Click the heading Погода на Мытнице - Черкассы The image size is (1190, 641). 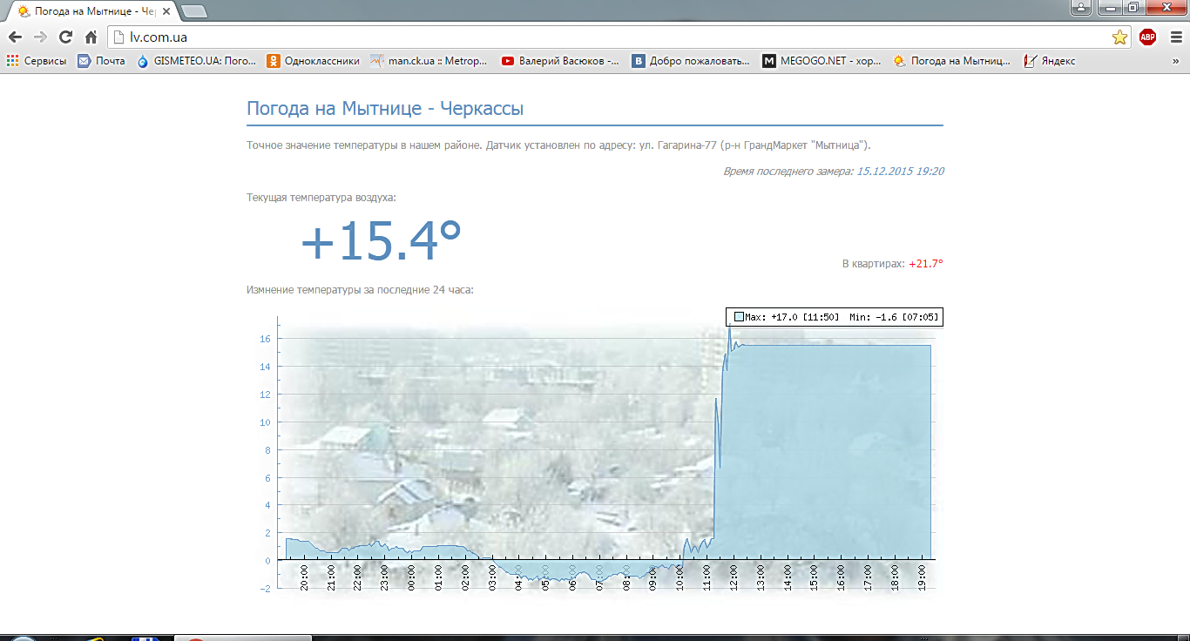click(x=385, y=109)
